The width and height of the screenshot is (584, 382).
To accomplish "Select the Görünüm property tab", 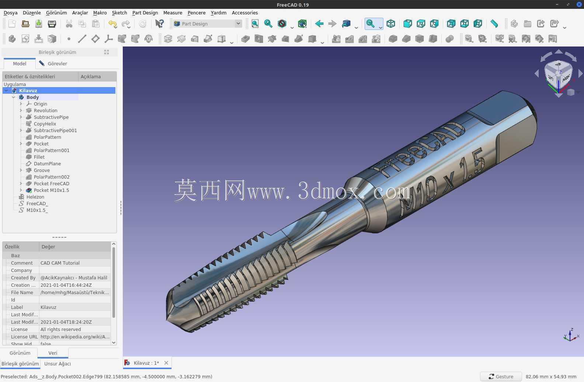I will [x=20, y=353].
